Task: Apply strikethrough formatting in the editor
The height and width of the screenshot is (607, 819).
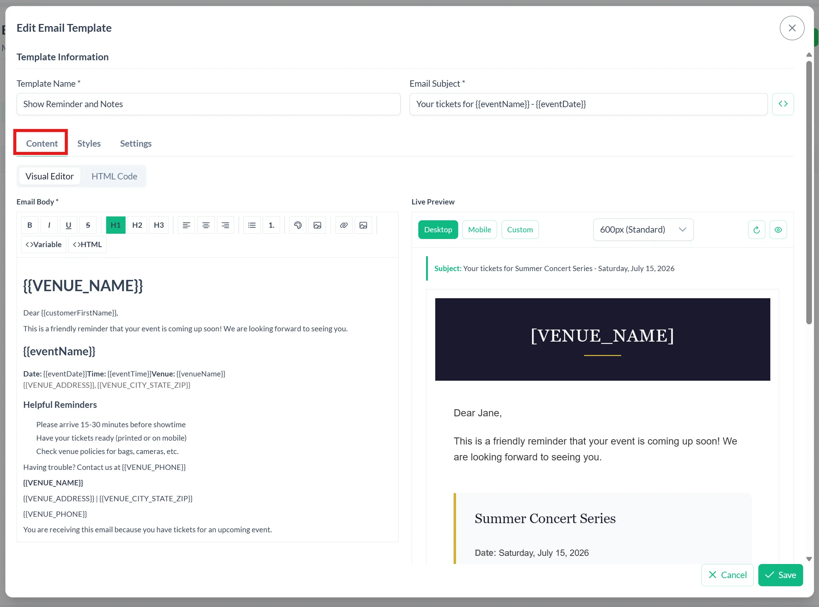Action: tap(88, 225)
